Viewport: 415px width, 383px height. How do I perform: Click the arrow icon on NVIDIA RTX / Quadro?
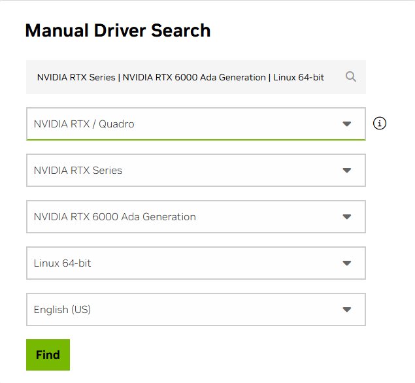(x=347, y=124)
